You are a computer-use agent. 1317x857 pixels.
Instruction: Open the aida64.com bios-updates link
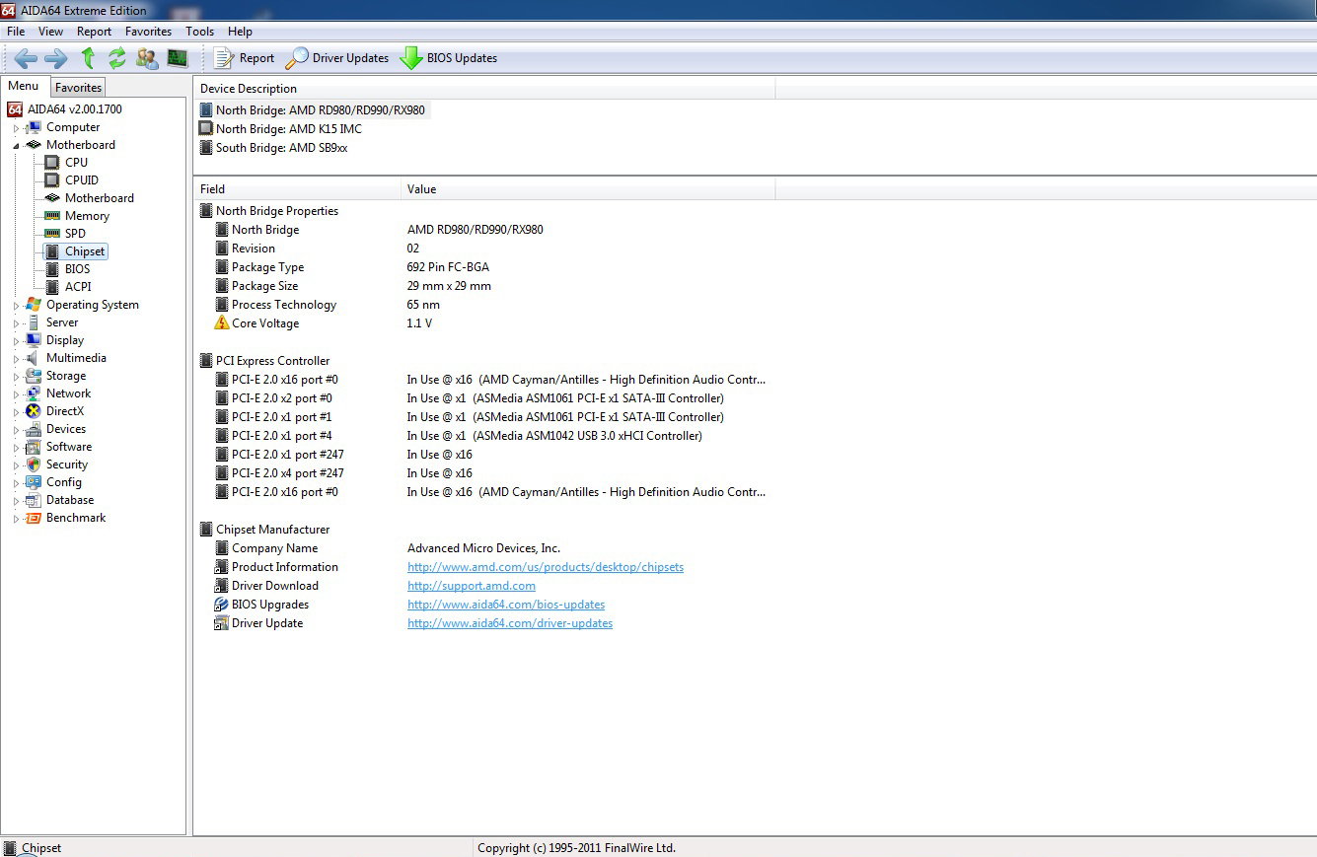(x=506, y=605)
